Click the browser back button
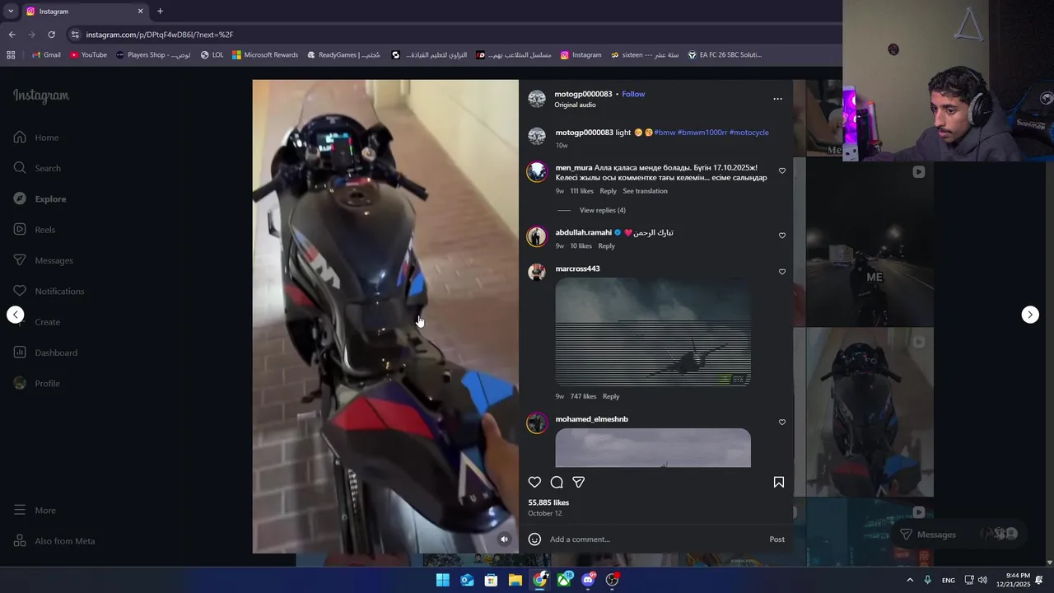The width and height of the screenshot is (1054, 593). 12,35
